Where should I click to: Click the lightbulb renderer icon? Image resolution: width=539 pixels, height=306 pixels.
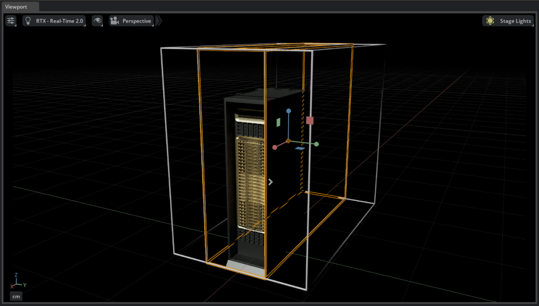point(28,21)
